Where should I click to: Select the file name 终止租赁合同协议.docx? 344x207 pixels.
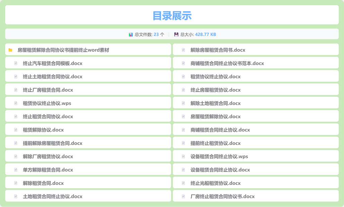tap(48, 117)
